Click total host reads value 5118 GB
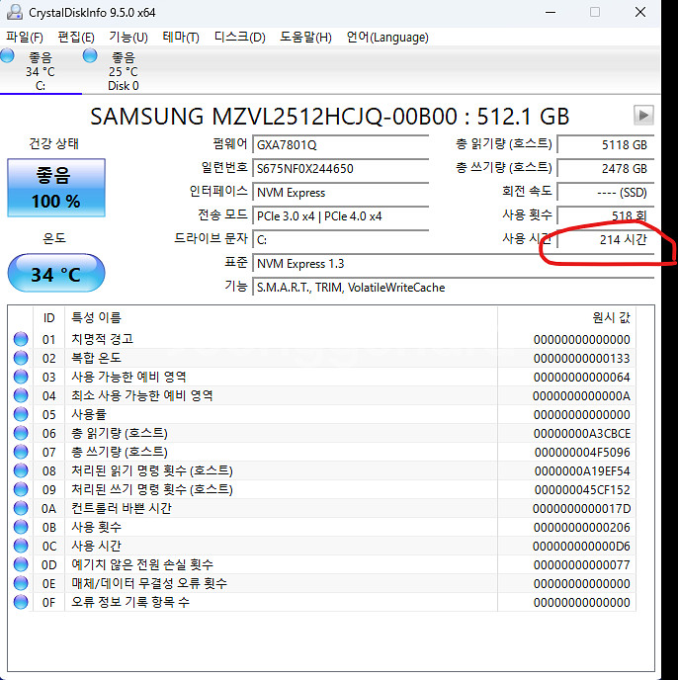The height and width of the screenshot is (680, 678). click(x=606, y=145)
